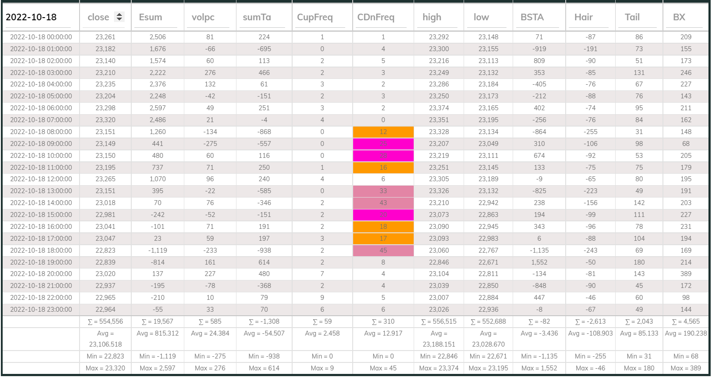Click the sumTa column header

[257, 17]
